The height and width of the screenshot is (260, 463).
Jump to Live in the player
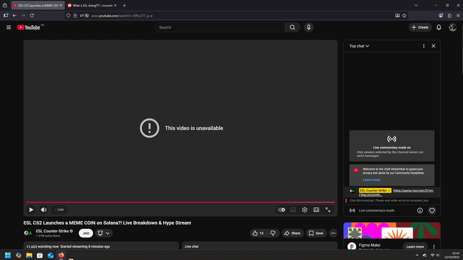pos(59,209)
